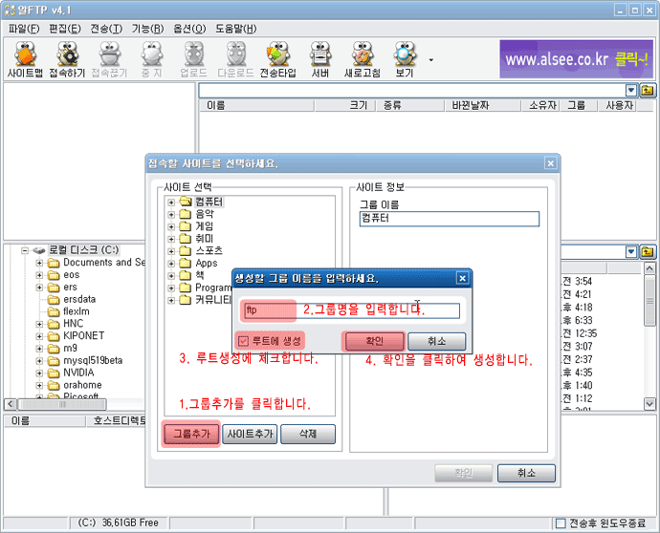Click the folder-up icon beside remote path
660x533 pixels.
648,90
